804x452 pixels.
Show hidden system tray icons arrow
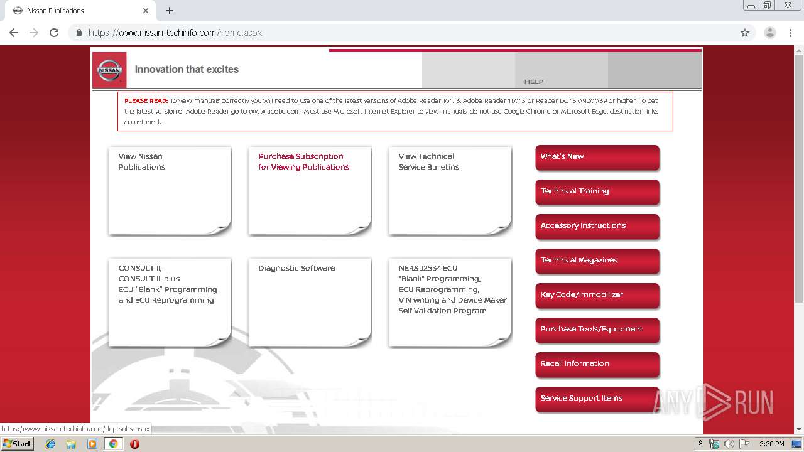point(700,444)
